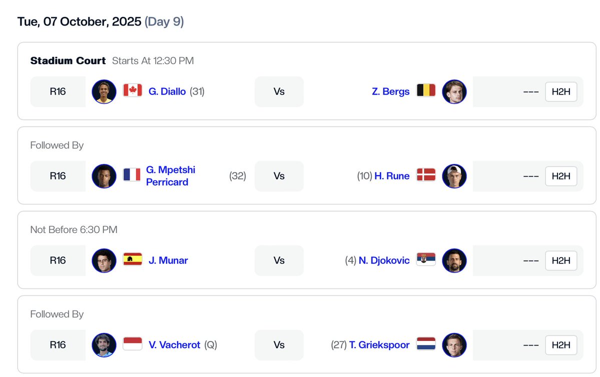Open H2H for Vacherot vs Griekspoor
Screen dimensions: 600x377
[x=561, y=345]
